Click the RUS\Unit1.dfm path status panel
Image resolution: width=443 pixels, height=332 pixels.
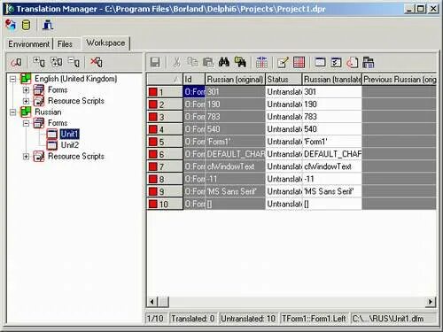[393, 319]
